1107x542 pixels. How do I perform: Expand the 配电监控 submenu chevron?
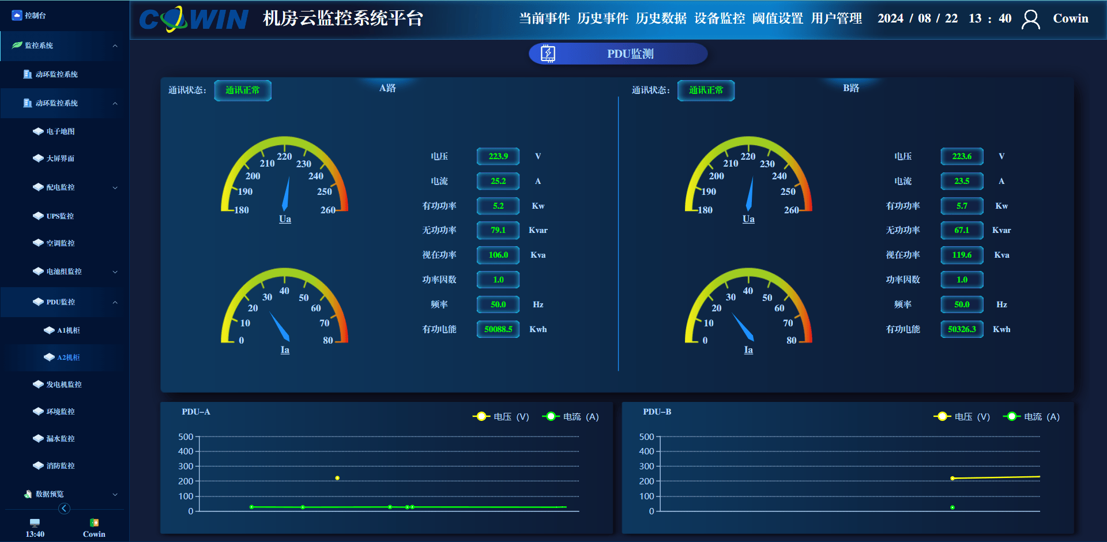tap(115, 187)
